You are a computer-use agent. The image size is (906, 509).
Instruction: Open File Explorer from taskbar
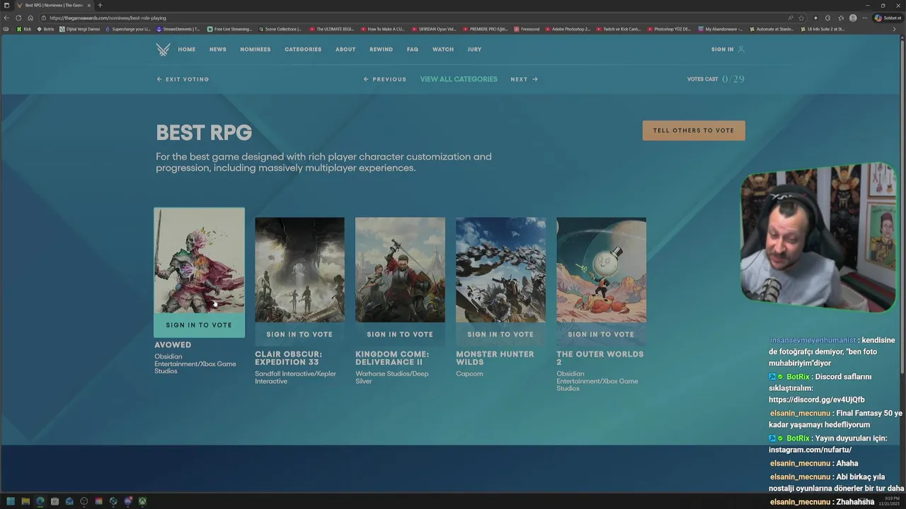pyautogui.click(x=25, y=501)
